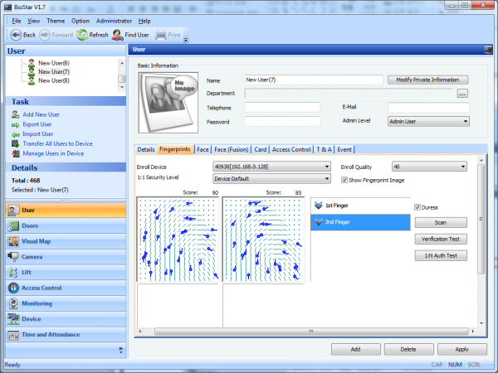498x373 pixels.
Task: Open the Administrator menu
Action: click(x=114, y=20)
